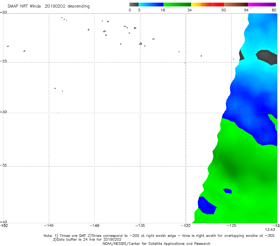Screen dimensions: 280x246
Task: Select the green segment of the color bar
Action: (x=177, y=5)
